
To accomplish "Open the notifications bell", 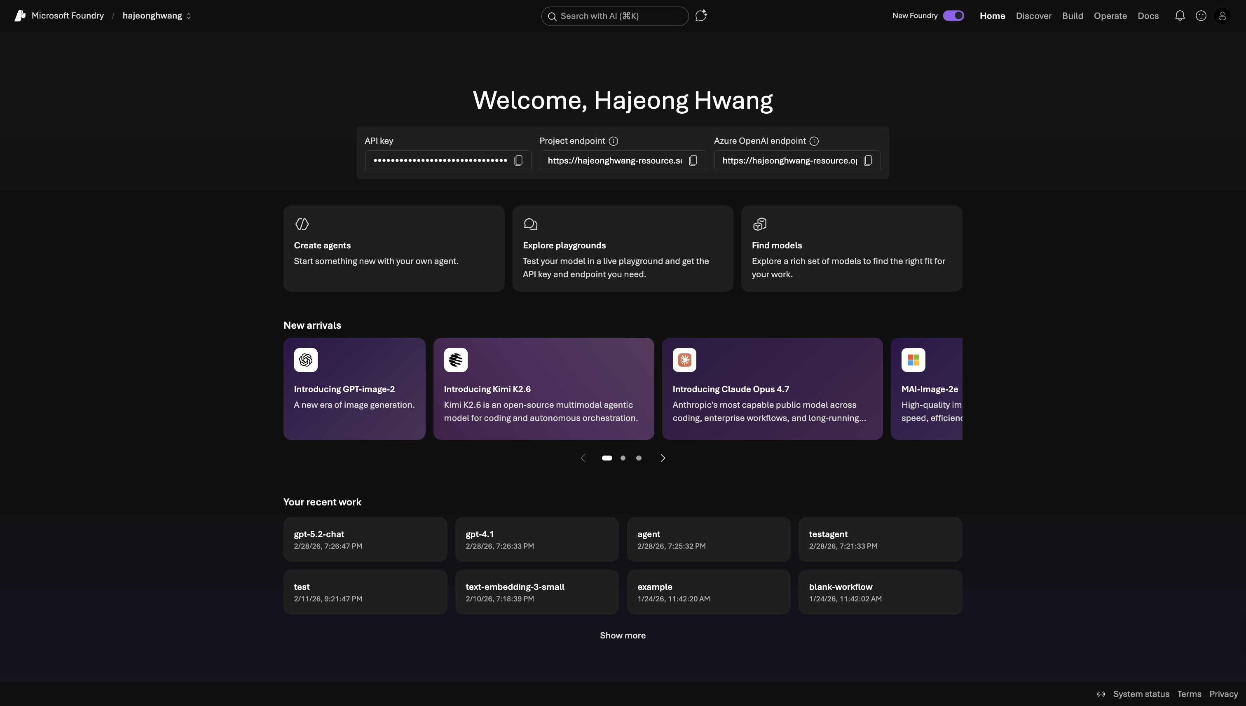I will [x=1180, y=16].
